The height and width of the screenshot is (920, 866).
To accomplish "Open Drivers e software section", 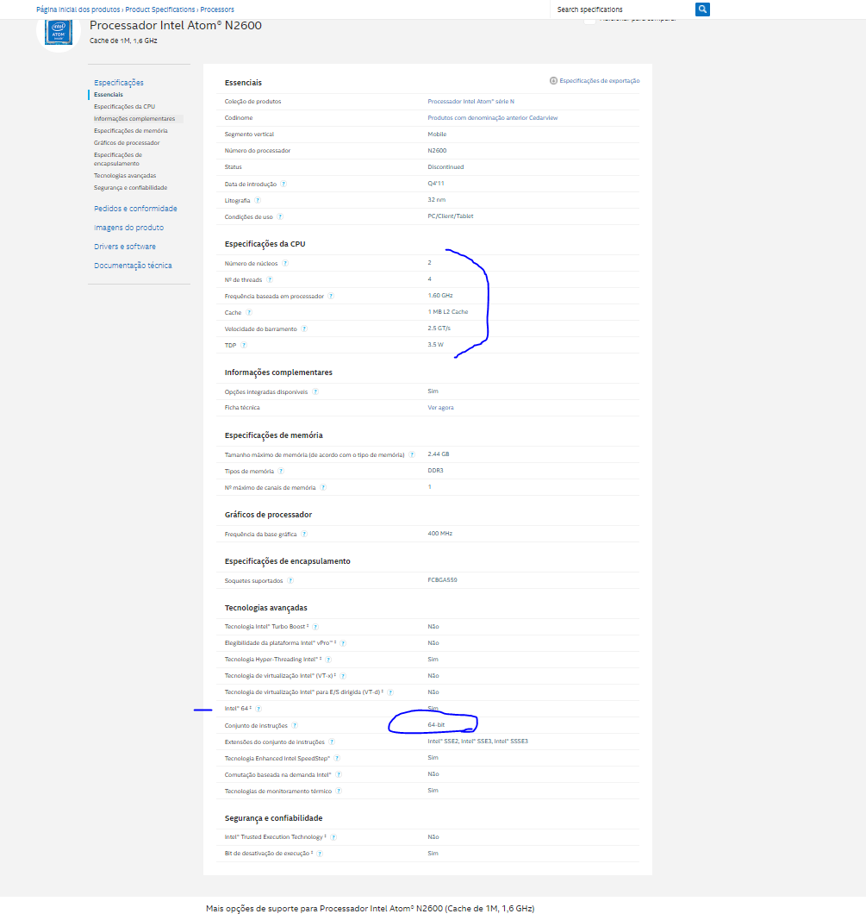I will coord(125,247).
